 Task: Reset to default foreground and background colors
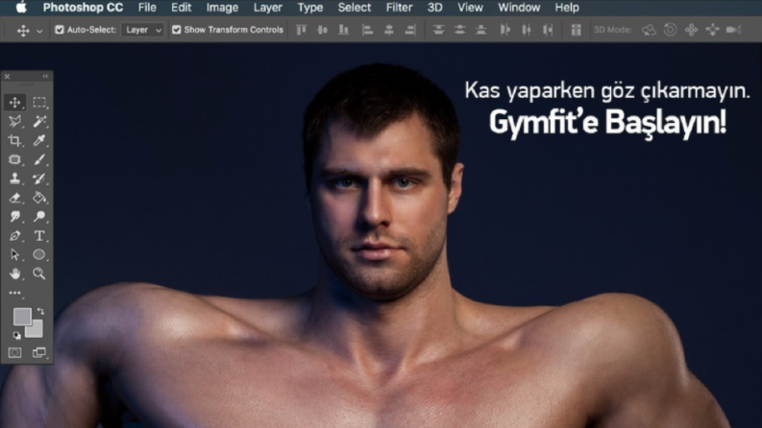(x=16, y=335)
